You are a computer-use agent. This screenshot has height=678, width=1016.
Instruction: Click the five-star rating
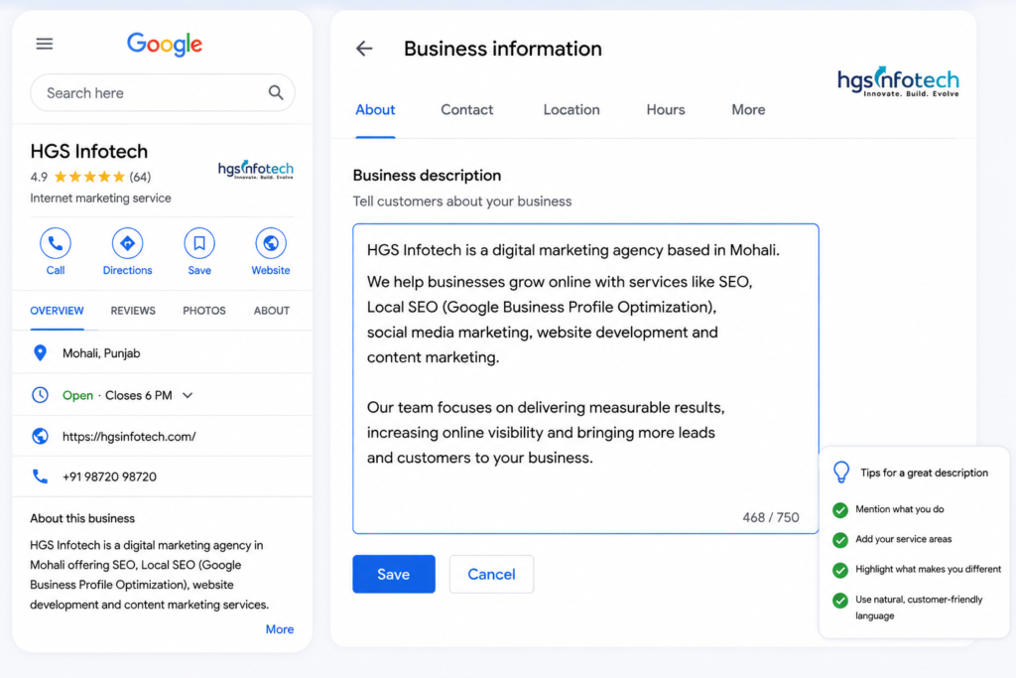point(89,177)
